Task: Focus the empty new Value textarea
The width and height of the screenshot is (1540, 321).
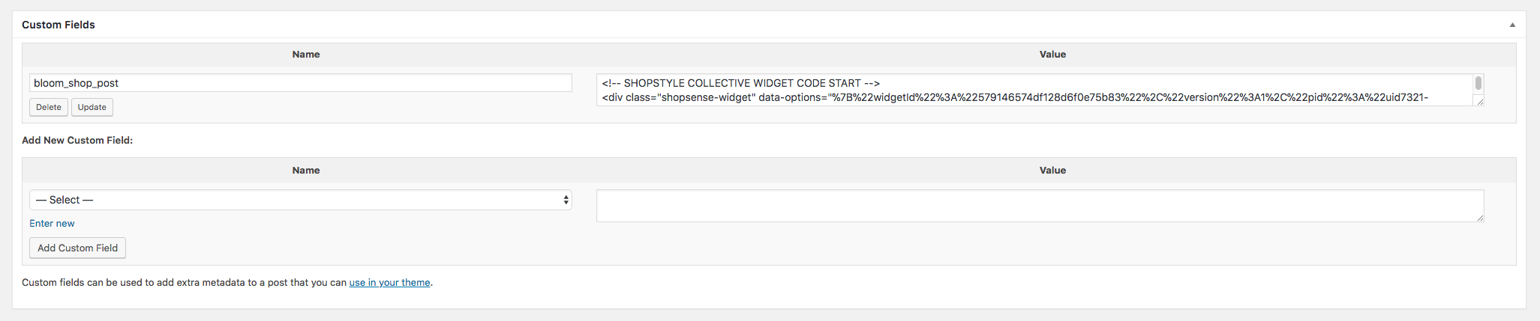Action: [1040, 206]
